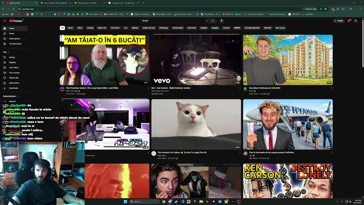Switch to the vw tiguan r line tab
Screen dimensions: 364x205
coord(123,3)
